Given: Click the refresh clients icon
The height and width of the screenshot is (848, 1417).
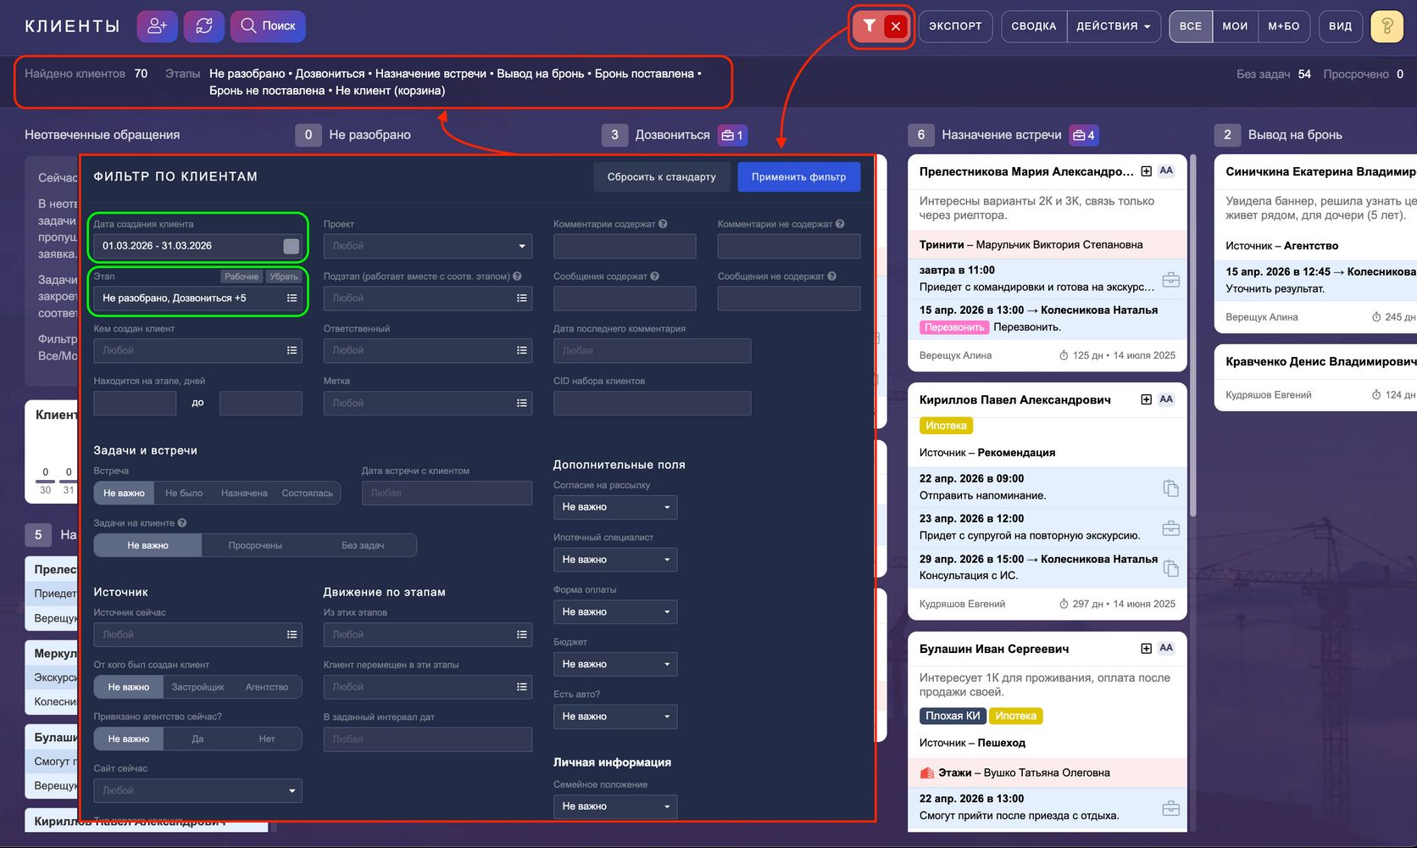Looking at the screenshot, I should (x=204, y=26).
